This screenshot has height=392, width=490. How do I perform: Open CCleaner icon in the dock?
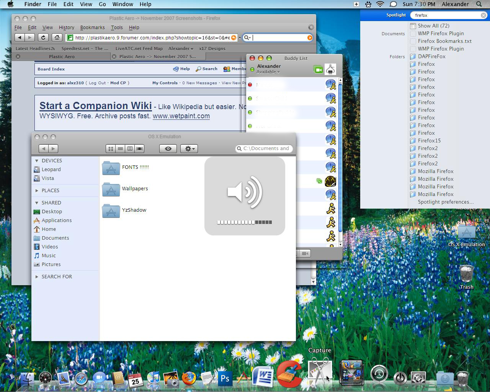(x=289, y=374)
